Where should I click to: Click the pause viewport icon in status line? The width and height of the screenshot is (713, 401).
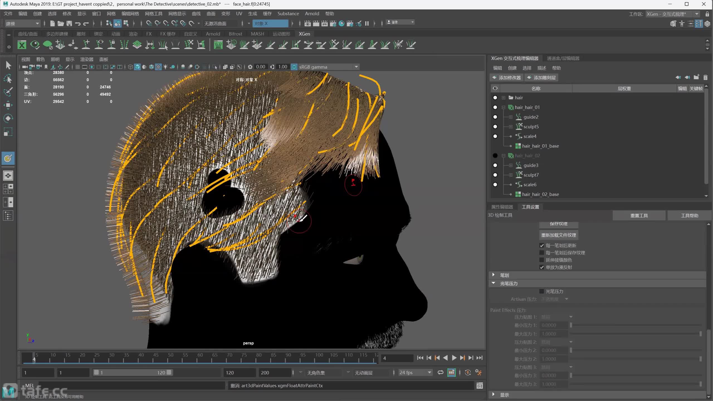tap(367, 23)
